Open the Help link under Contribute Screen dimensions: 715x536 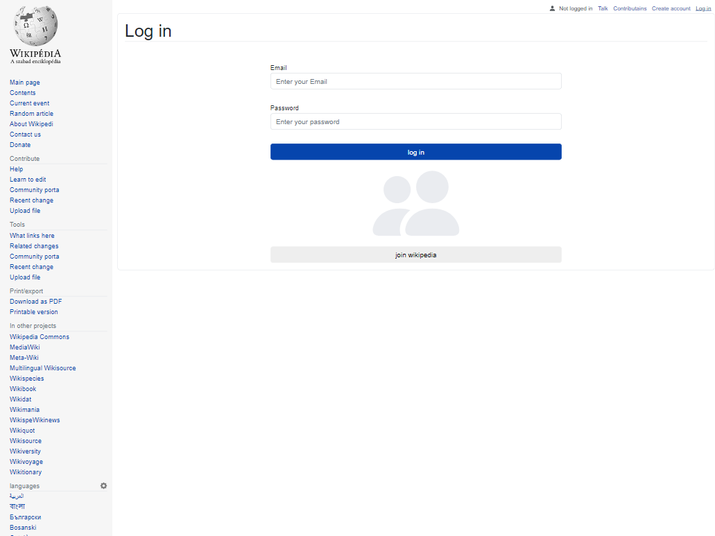click(x=16, y=168)
